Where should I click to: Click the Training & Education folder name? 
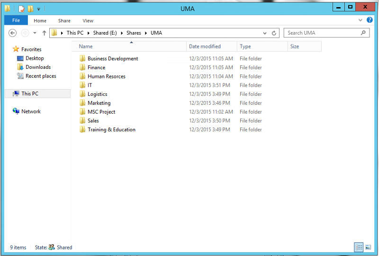(x=111, y=130)
